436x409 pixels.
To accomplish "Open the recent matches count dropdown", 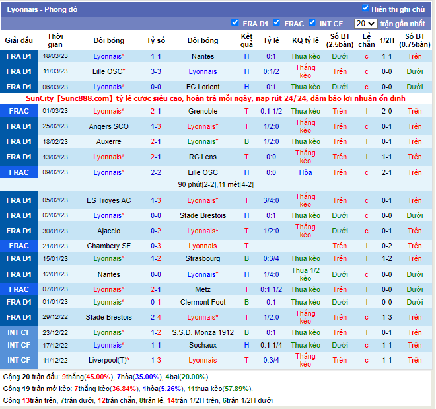I will 365,24.
